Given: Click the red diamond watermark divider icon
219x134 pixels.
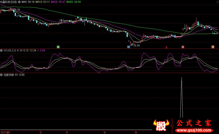Looking at the screenshot, I should tap(172, 126).
